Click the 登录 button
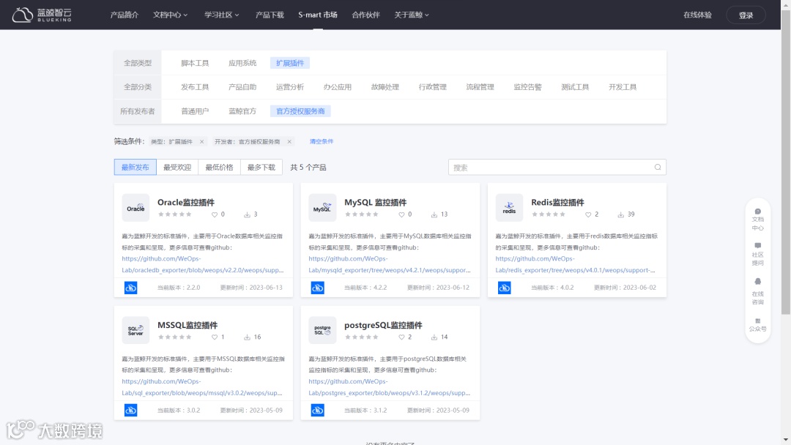This screenshot has width=791, height=445. tap(746, 15)
